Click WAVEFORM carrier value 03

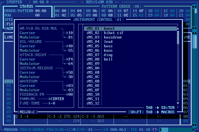pos(71,86)
